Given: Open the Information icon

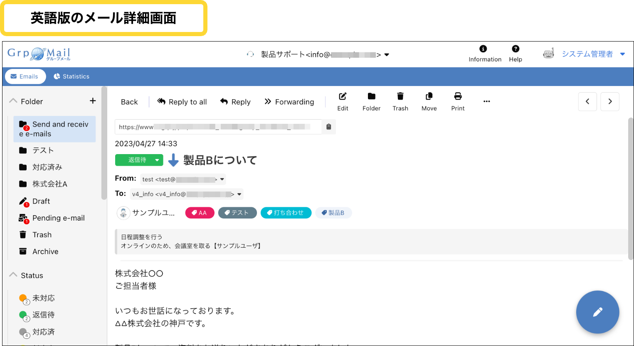Looking at the screenshot, I should [483, 49].
